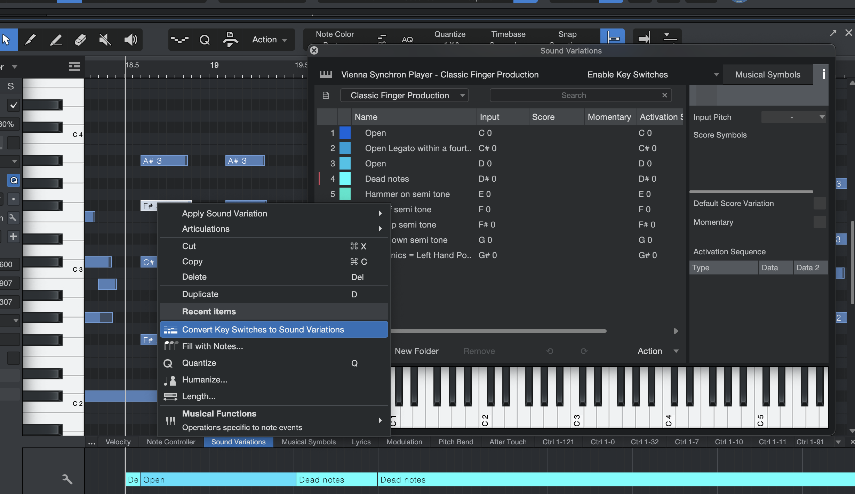Click the preset document icon

(x=326, y=95)
